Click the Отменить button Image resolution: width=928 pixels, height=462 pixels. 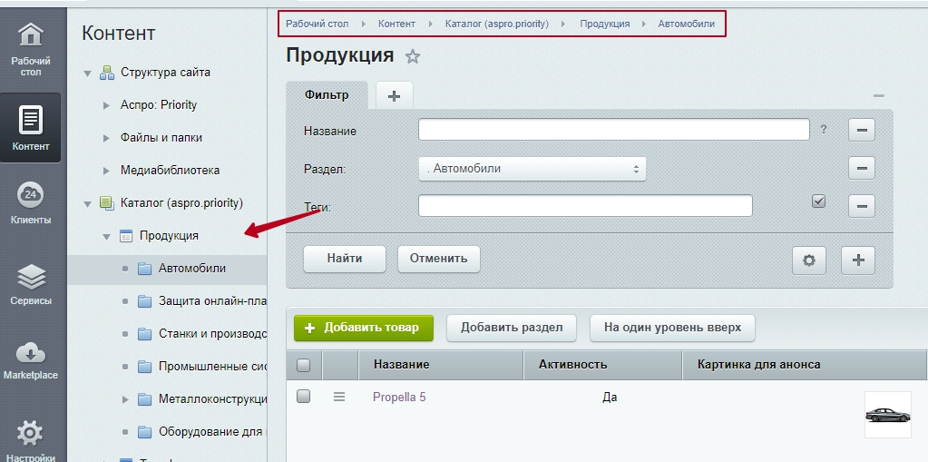click(438, 259)
